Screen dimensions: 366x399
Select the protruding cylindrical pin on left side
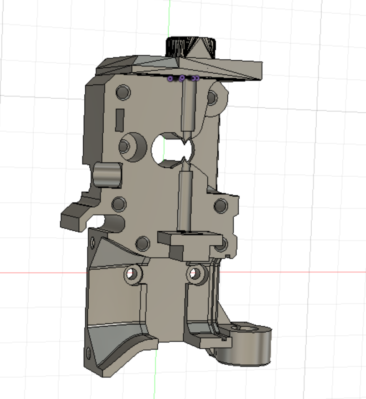click(x=107, y=175)
